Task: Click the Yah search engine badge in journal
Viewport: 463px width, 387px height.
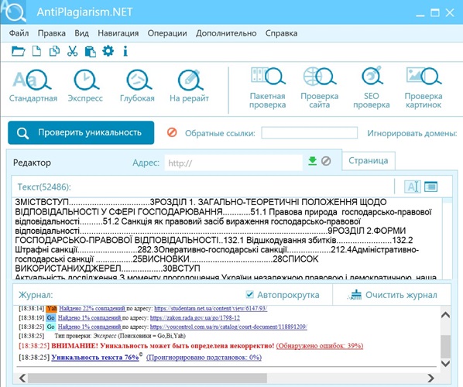Action: coord(52,309)
